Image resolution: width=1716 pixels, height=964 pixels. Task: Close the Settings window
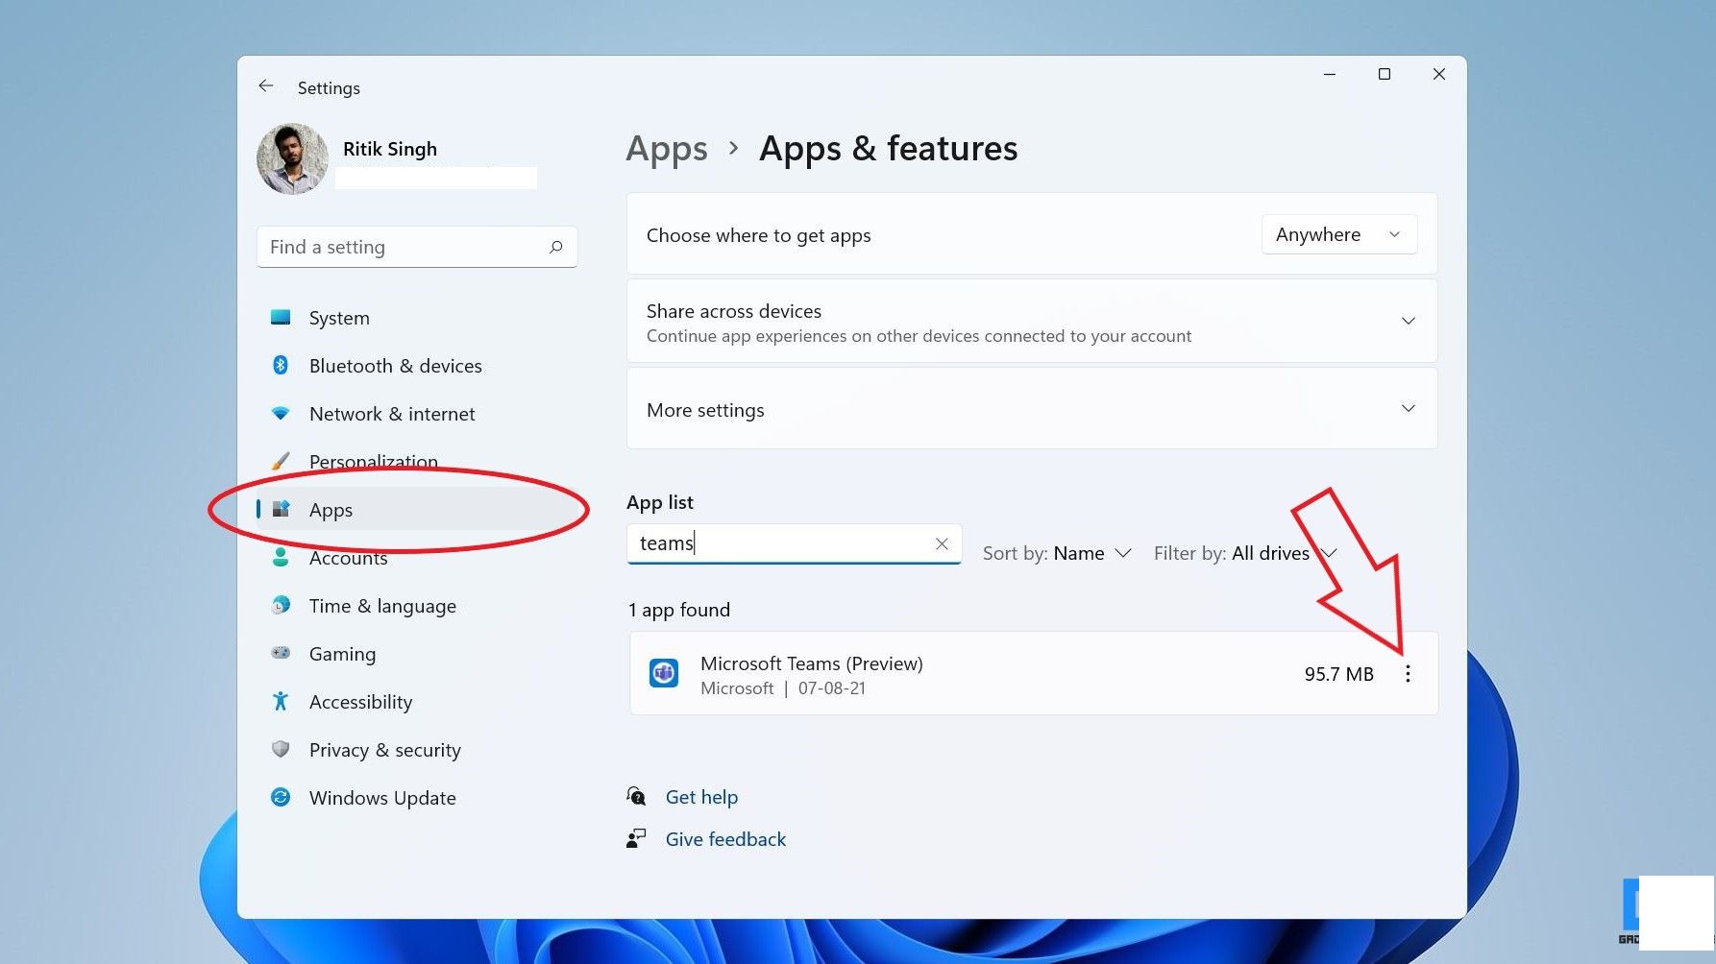point(1439,74)
